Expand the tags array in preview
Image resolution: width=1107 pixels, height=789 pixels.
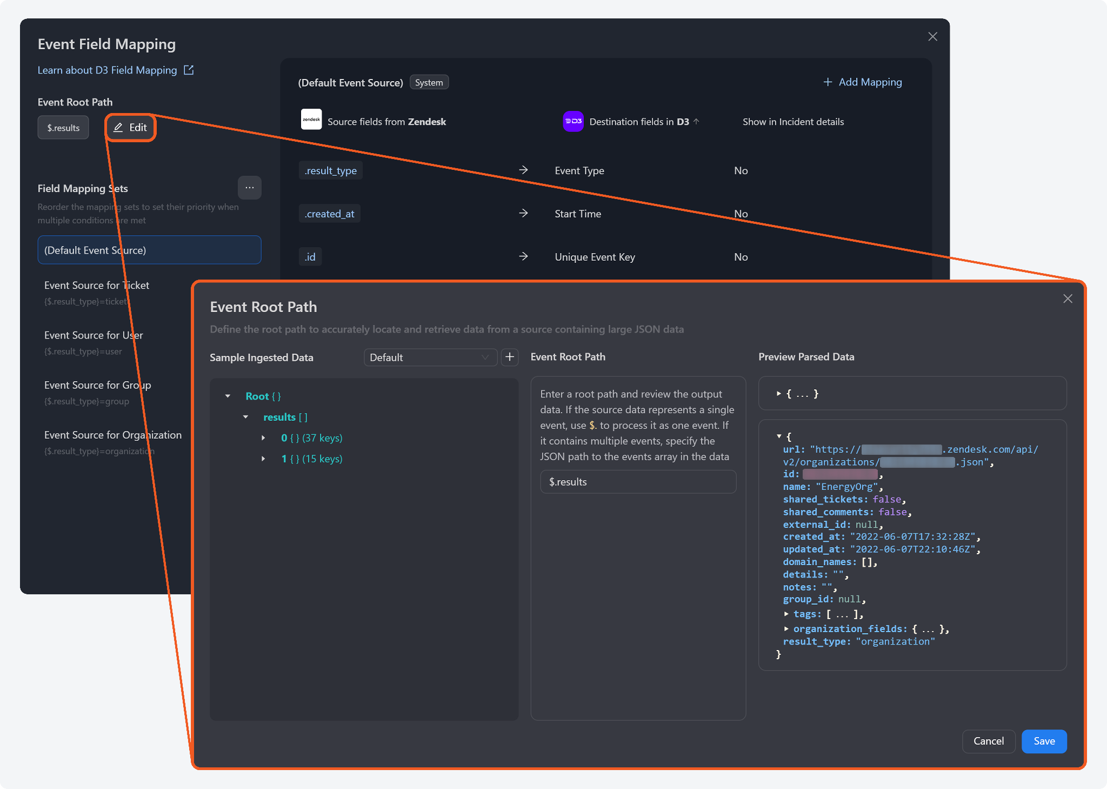[786, 614]
